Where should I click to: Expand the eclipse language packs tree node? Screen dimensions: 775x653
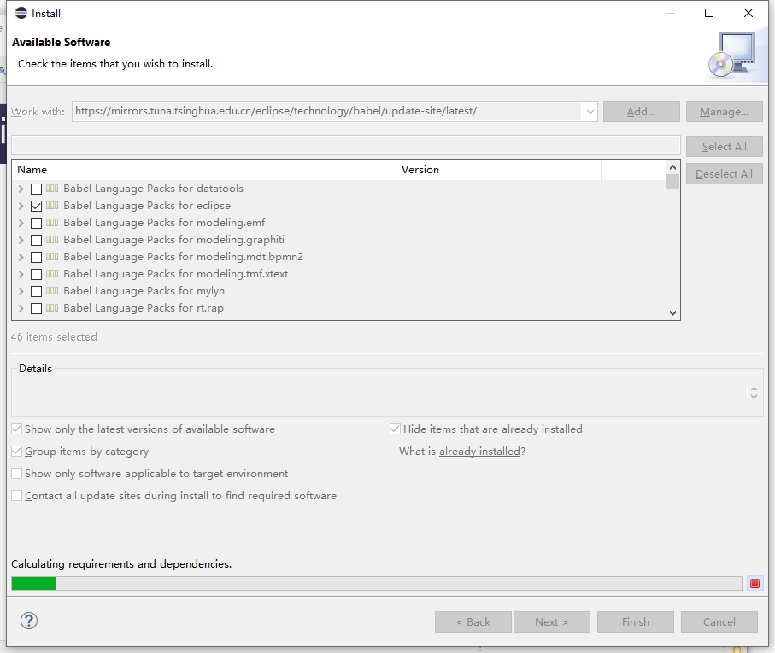tap(21, 206)
